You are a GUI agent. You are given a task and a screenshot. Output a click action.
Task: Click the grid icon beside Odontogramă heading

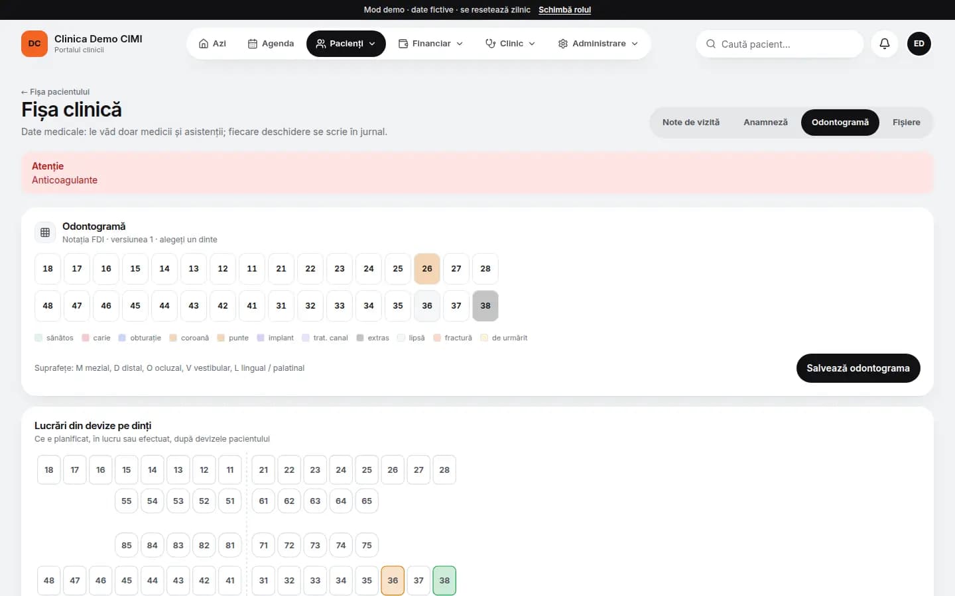pyautogui.click(x=45, y=232)
